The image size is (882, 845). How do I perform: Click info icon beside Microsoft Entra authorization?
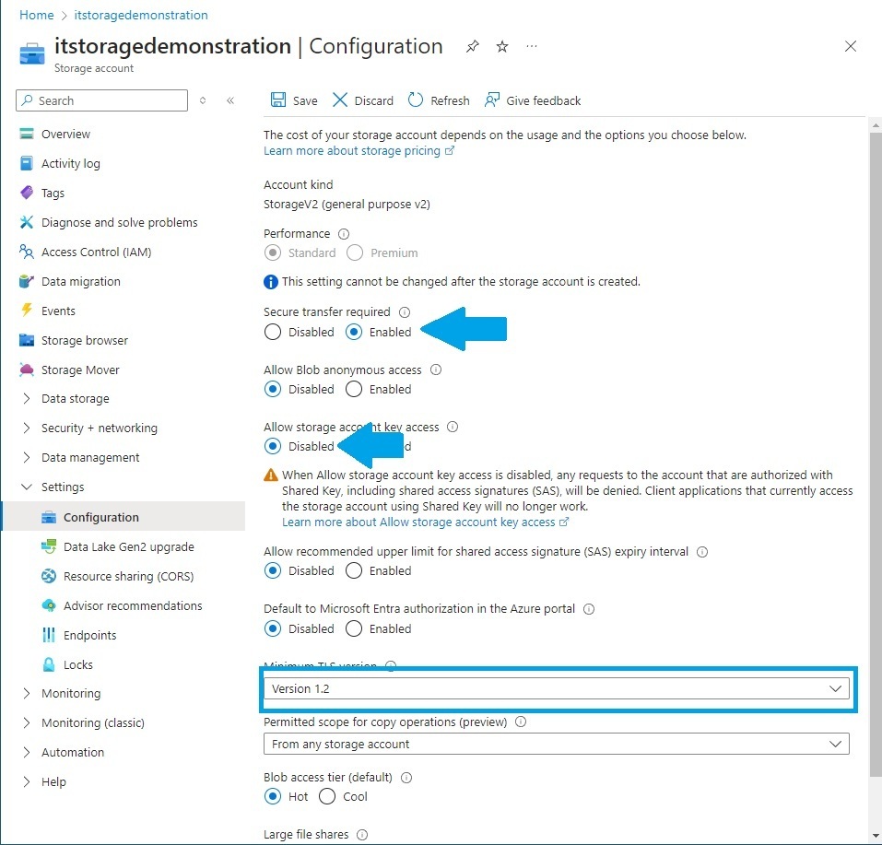coord(589,609)
